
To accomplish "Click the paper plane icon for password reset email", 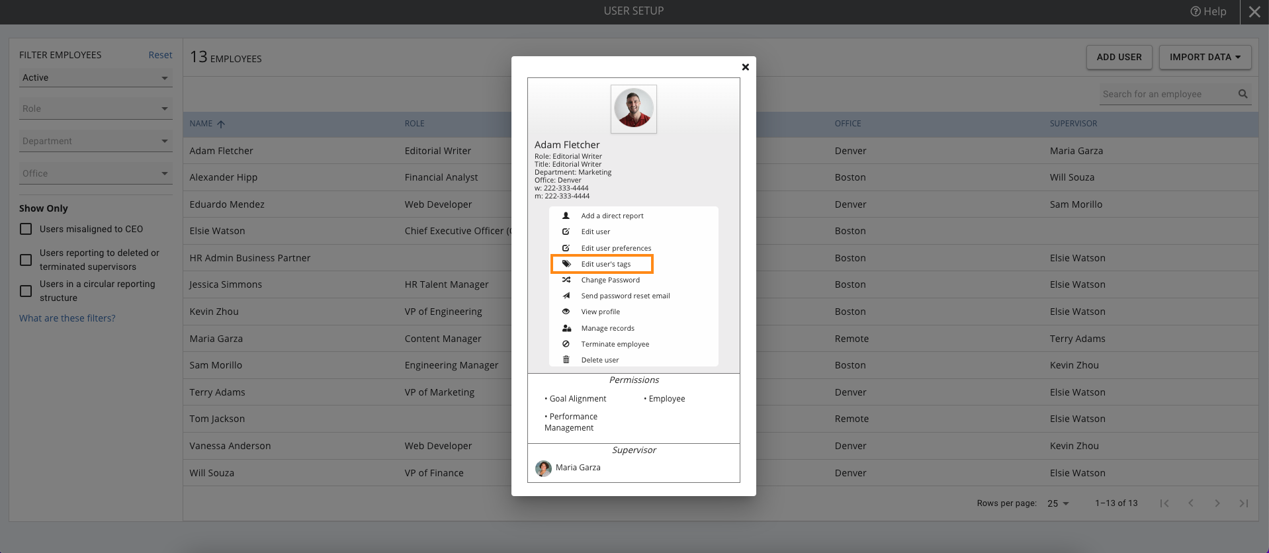I will click(x=566, y=296).
